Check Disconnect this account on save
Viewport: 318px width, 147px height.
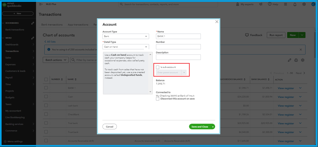point(158,99)
